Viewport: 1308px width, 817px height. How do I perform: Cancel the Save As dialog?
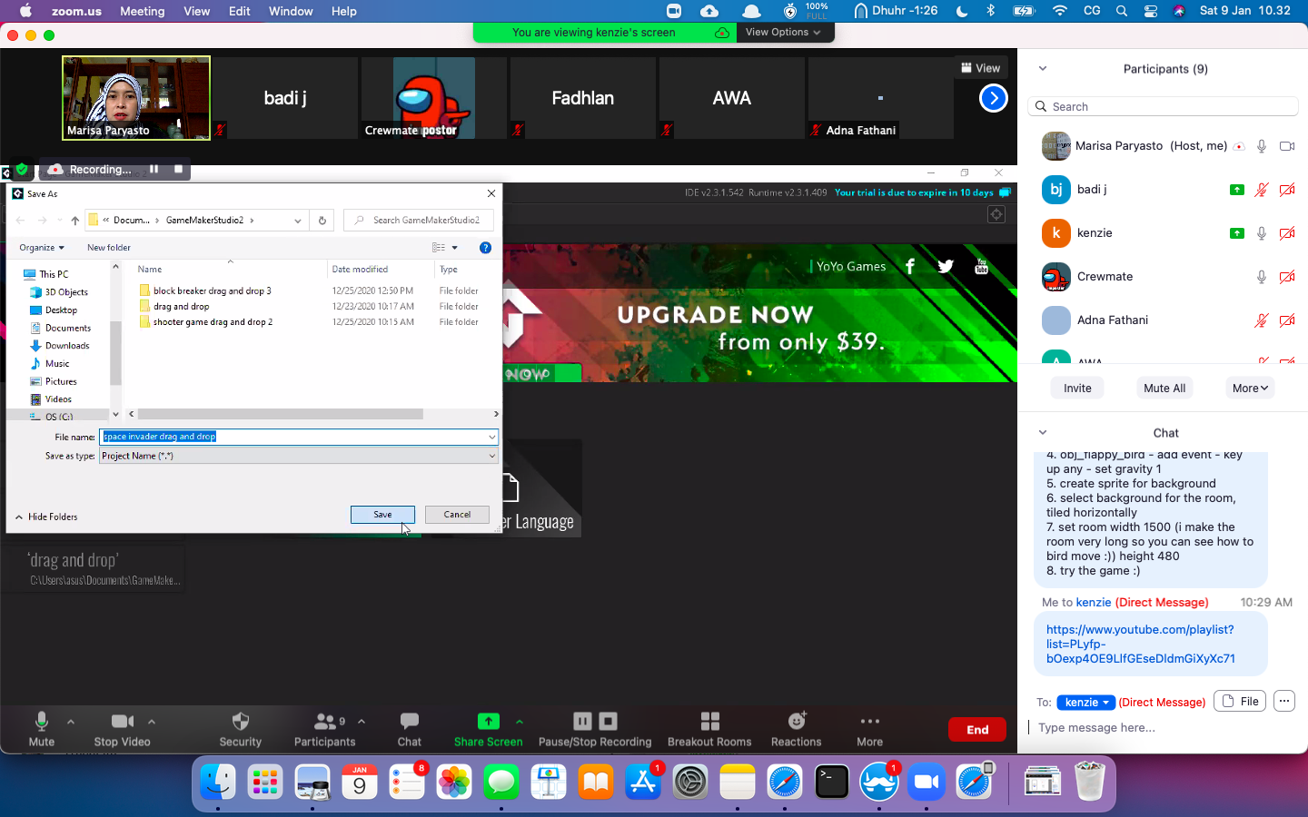pyautogui.click(x=457, y=515)
